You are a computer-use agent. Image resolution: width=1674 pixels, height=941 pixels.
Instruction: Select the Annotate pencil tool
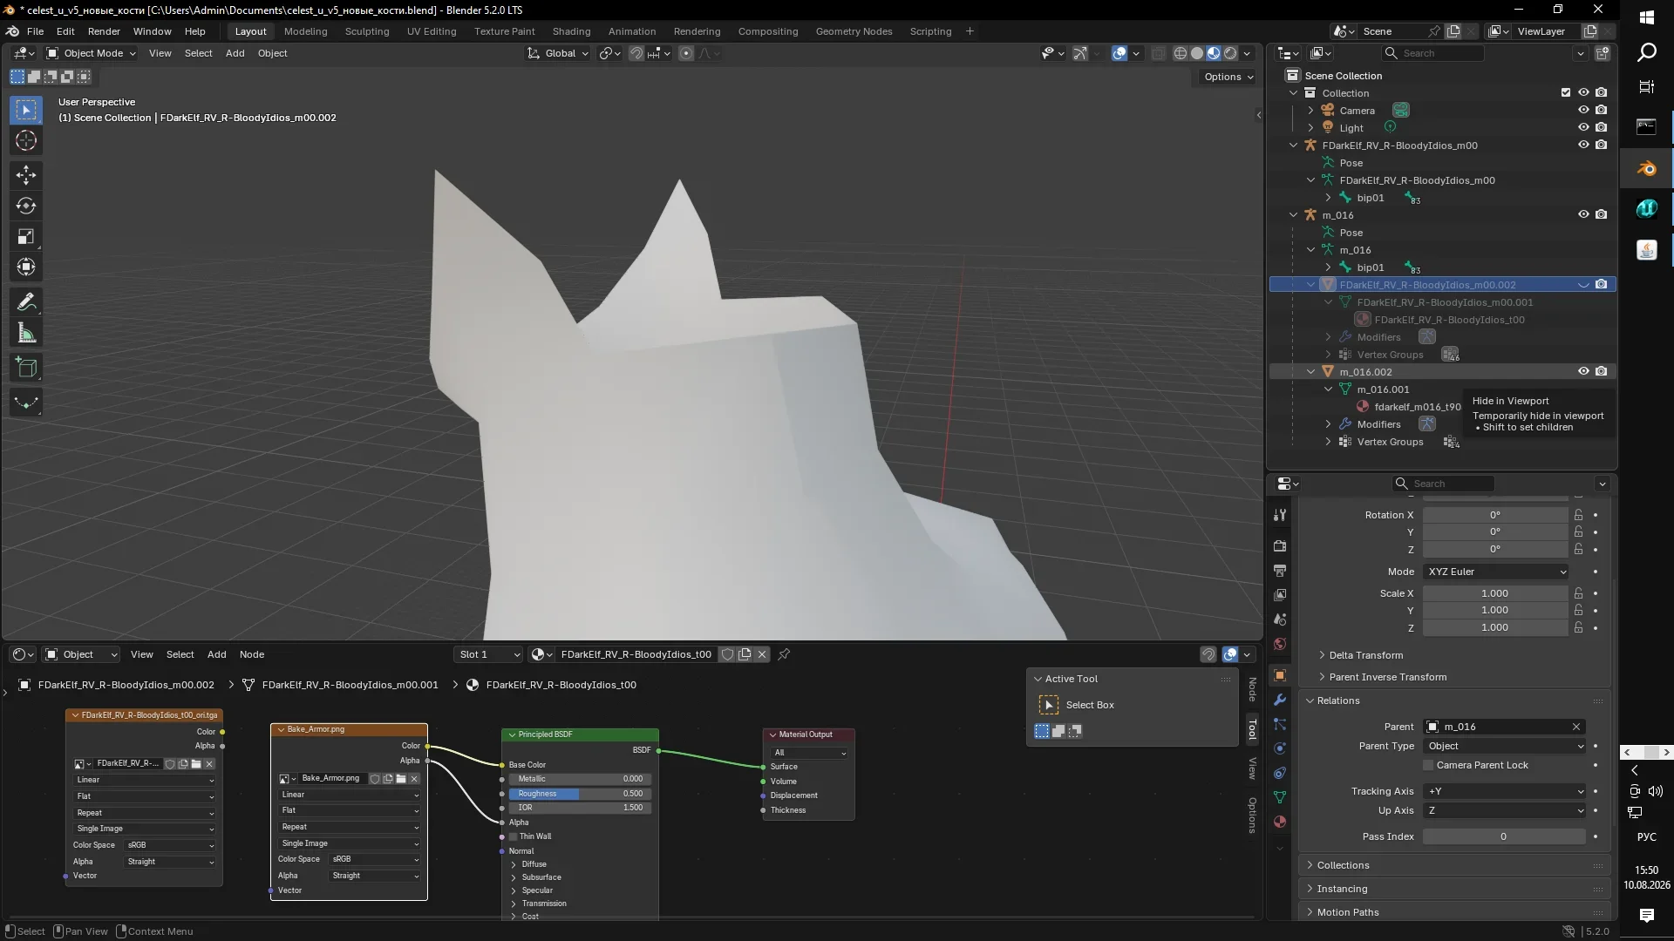tap(26, 302)
